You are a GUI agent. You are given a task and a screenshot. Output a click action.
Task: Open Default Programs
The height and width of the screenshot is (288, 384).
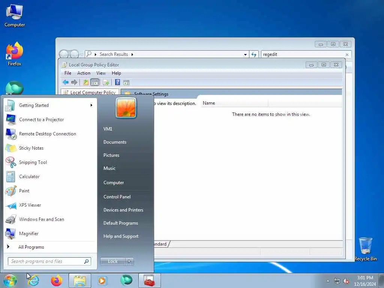coord(121,223)
